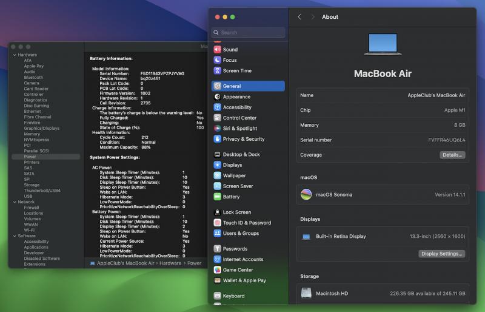This screenshot has width=485, height=312.
Task: Go forward with the right chevron
Action: tap(312, 17)
